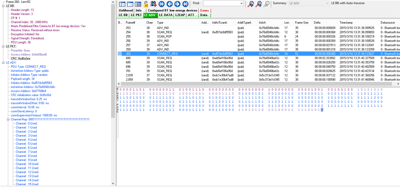Select frame 253 ADV_IND row
Image resolution: width=400 pixels, height=187 pixels.
259,28
